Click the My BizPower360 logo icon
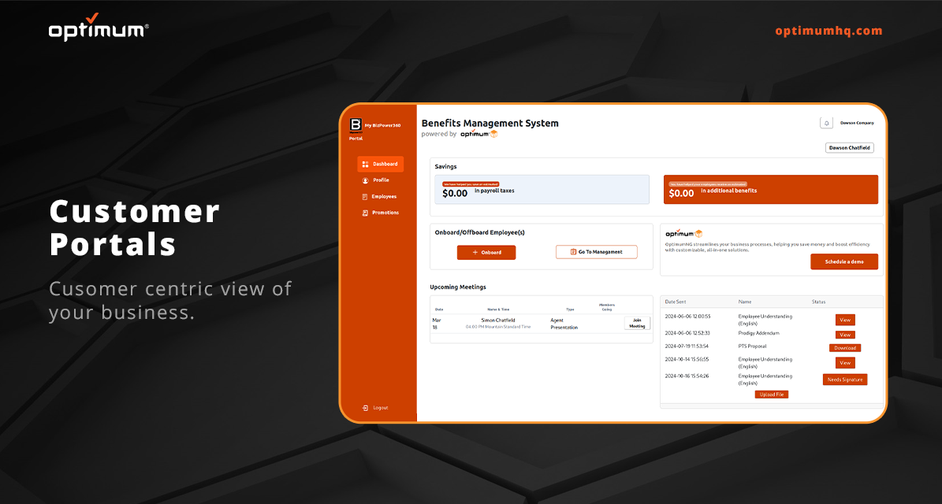This screenshot has width=942, height=504. 356,124
